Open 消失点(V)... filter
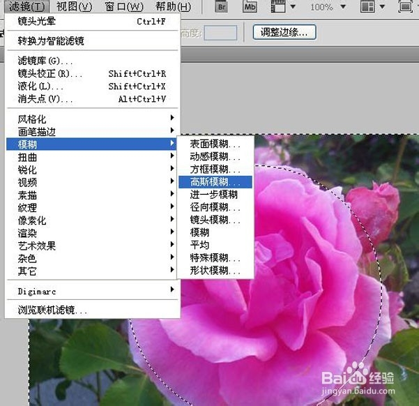419x406 pixels. coord(91,99)
